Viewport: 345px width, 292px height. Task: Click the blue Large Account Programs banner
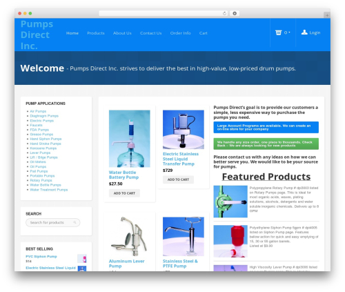click(x=266, y=127)
